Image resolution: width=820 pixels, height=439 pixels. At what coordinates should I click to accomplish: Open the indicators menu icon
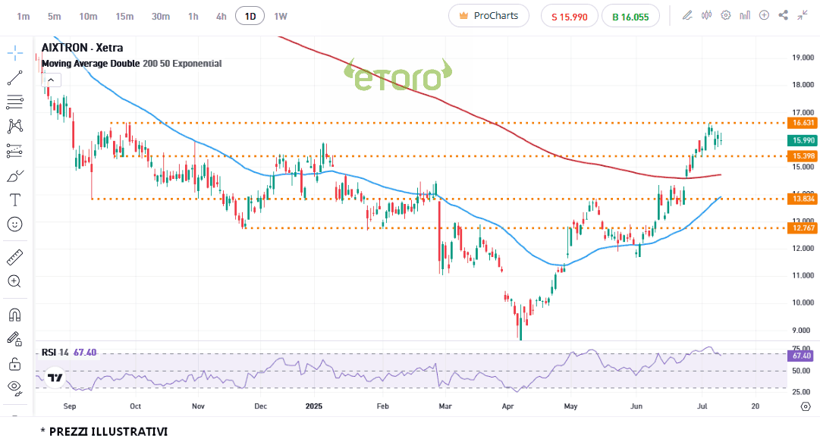[745, 16]
